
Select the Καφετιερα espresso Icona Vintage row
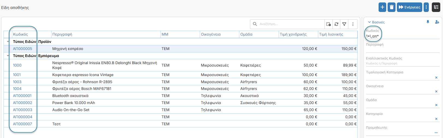[x=180, y=75]
